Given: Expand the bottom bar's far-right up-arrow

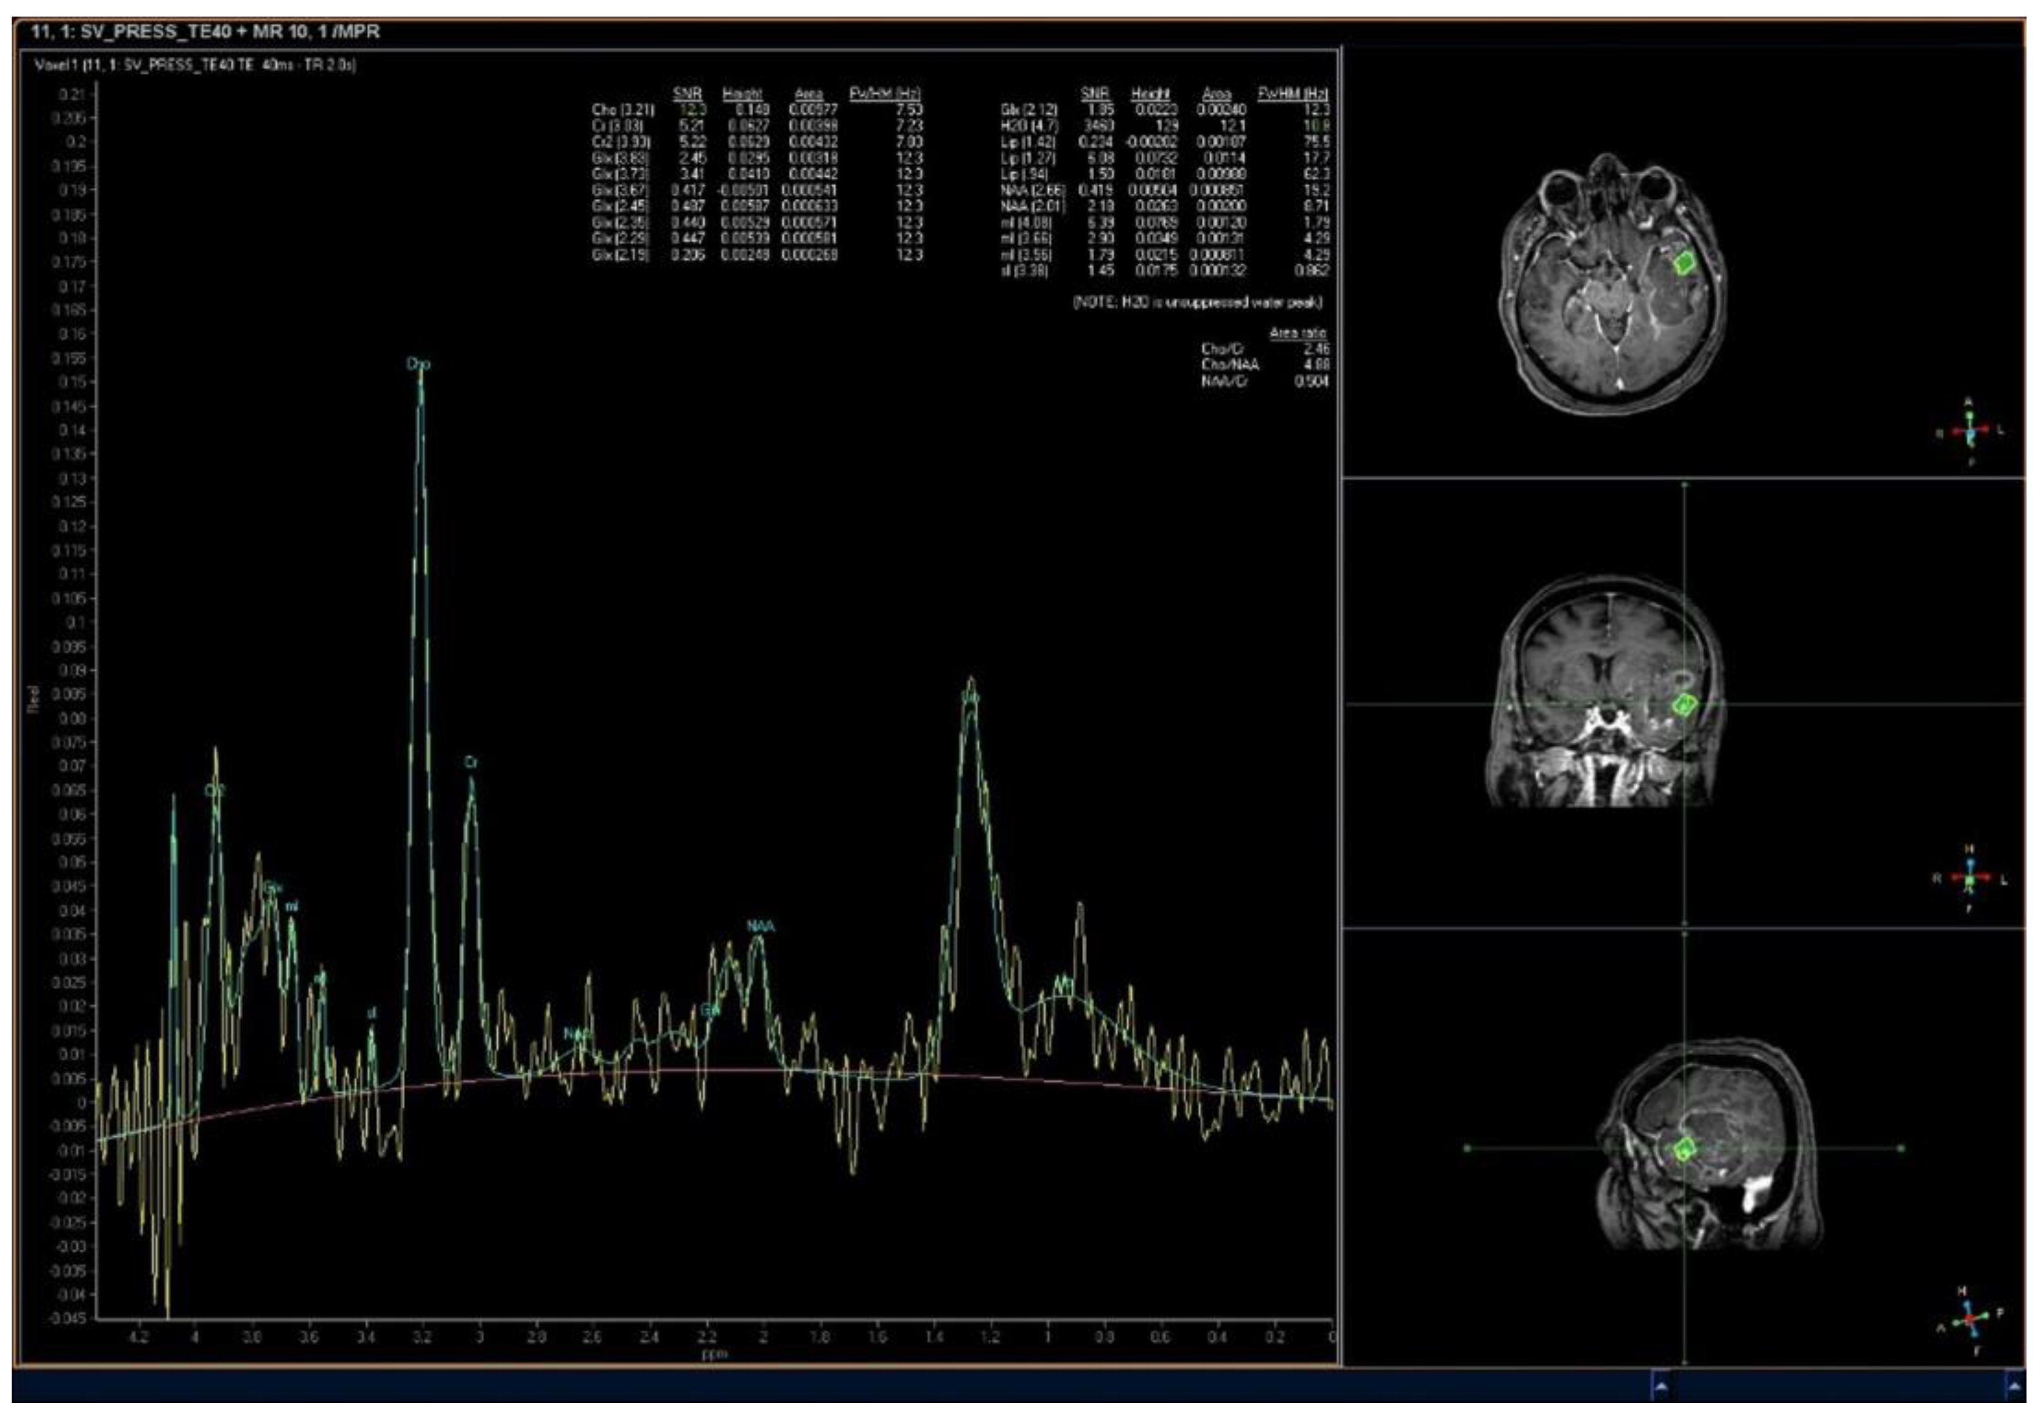Looking at the screenshot, I should coord(2014,1386).
